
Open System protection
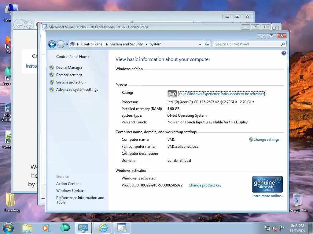coord(71,82)
